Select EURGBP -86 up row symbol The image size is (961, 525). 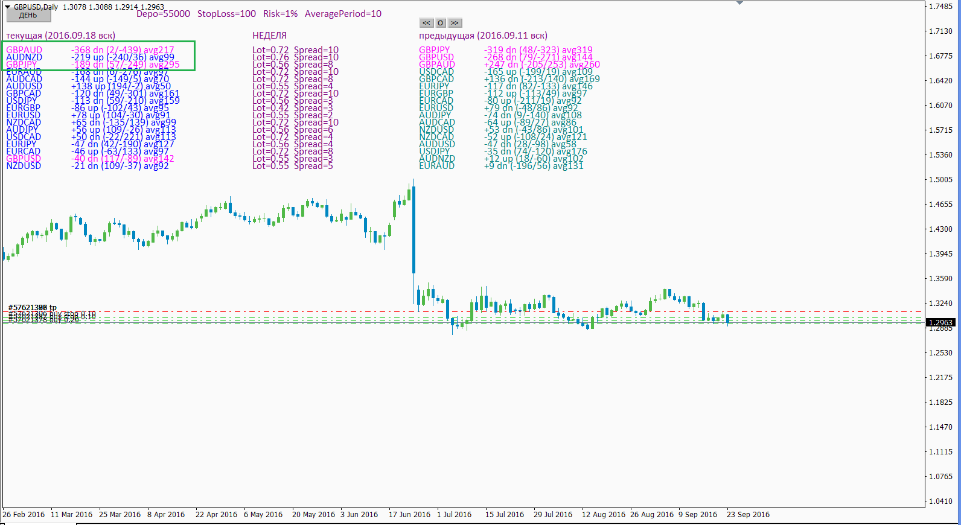23,108
